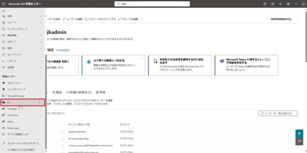Click the ライセンス column header
The height and width of the screenshot is (153, 307).
click(125, 124)
